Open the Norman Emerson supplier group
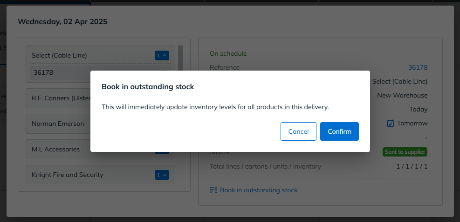460x222 pixels. (100, 124)
